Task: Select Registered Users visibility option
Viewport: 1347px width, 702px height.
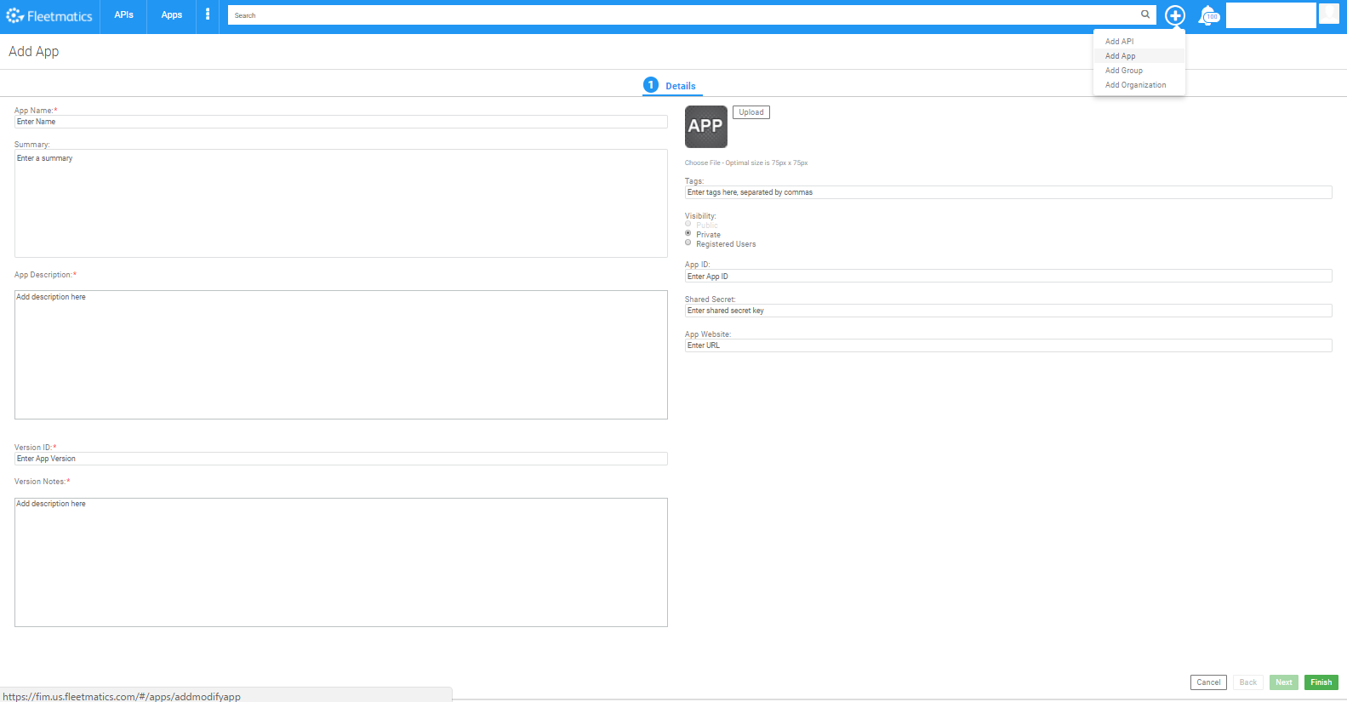Action: coord(688,243)
